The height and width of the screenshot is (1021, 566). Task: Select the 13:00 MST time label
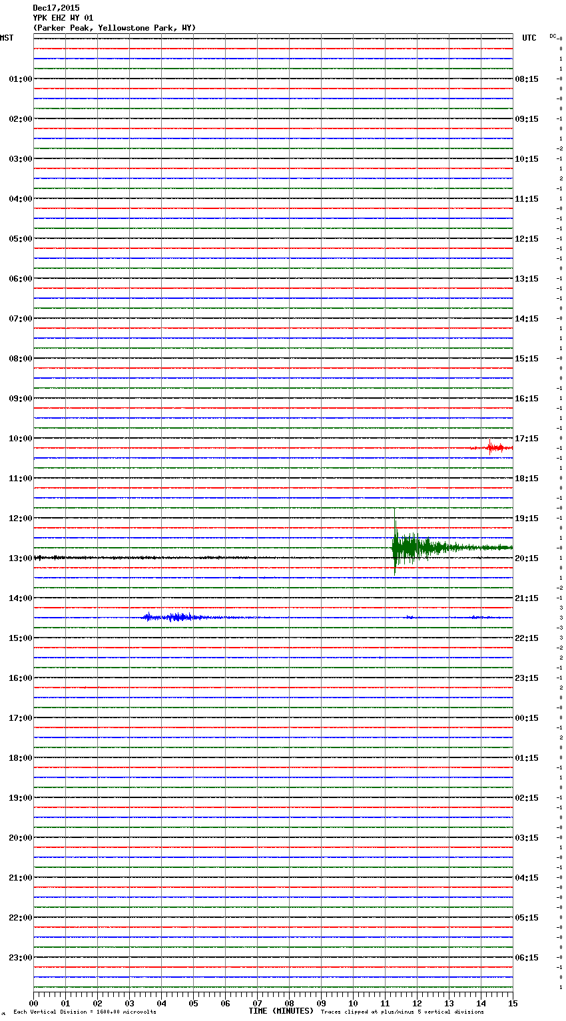click(21, 558)
